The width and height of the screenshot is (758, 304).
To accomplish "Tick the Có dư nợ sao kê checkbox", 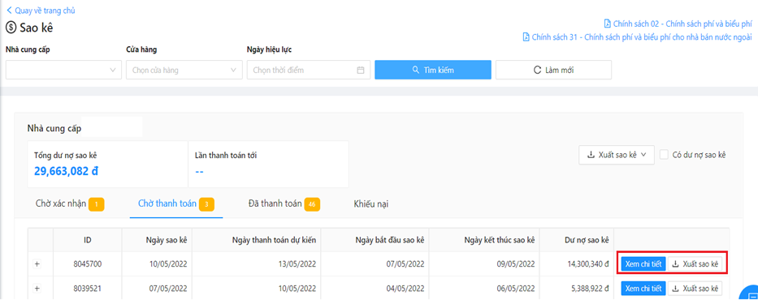I will point(665,155).
